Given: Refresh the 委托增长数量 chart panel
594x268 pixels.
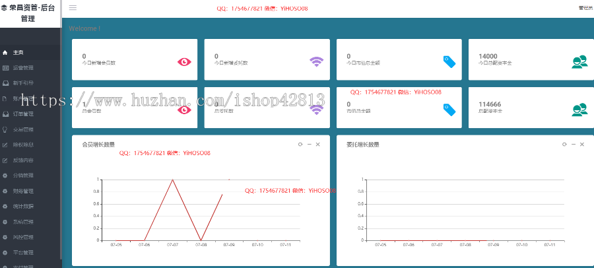Looking at the screenshot, I should (x=564, y=145).
